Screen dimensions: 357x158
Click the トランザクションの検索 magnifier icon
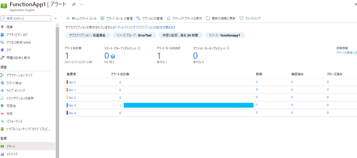click(x=2, y=98)
